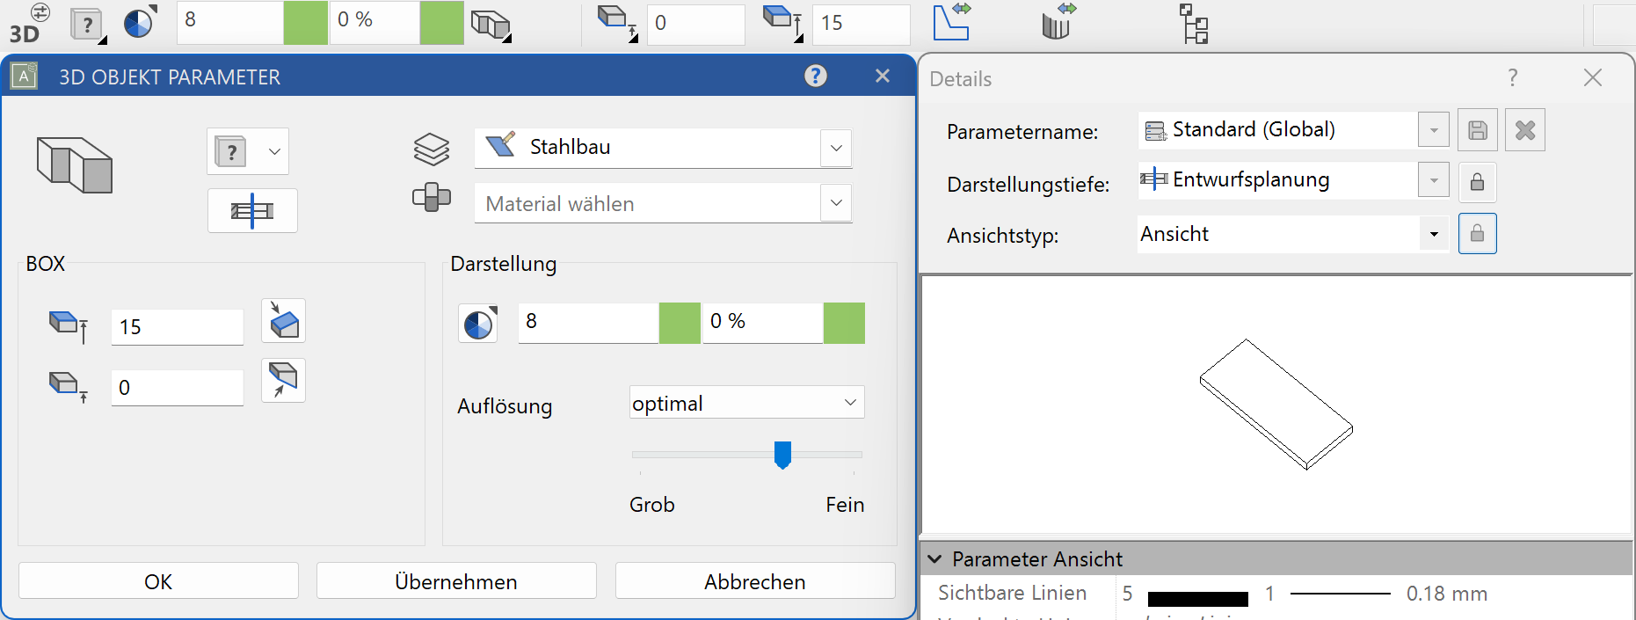This screenshot has width=1636, height=620.
Task: Toggle the Darstellungstiefe lock
Action: click(x=1477, y=182)
